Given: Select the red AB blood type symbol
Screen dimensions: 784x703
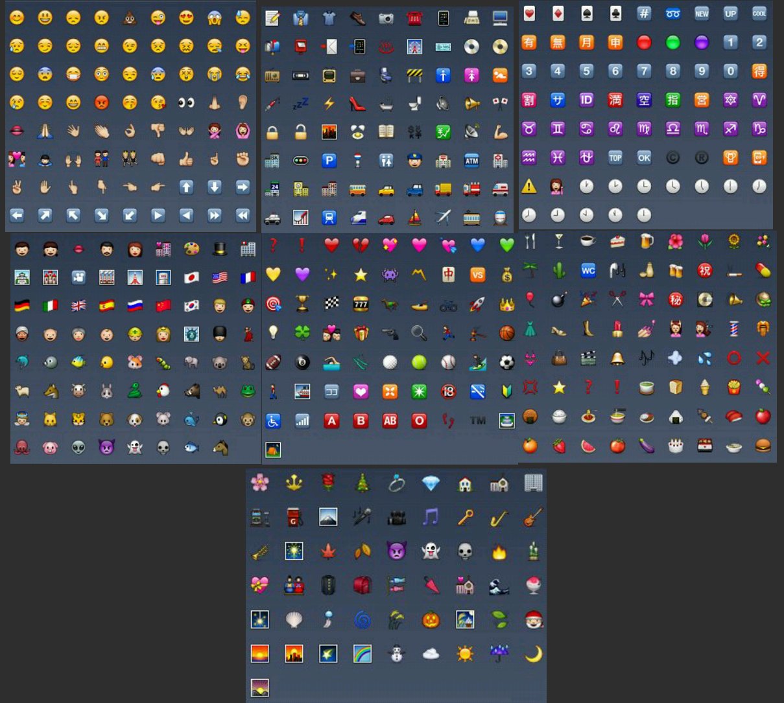Looking at the screenshot, I should (390, 421).
